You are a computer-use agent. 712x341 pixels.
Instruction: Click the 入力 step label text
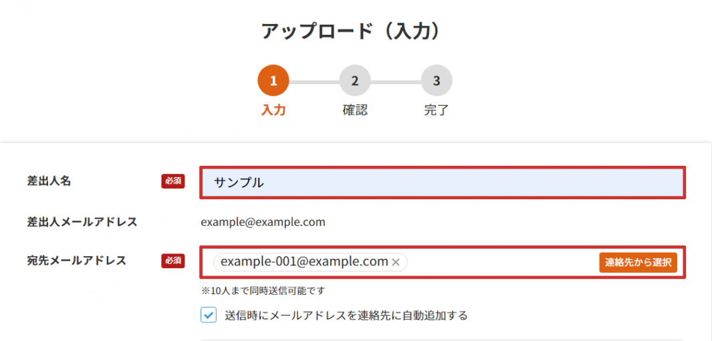pyautogui.click(x=273, y=110)
